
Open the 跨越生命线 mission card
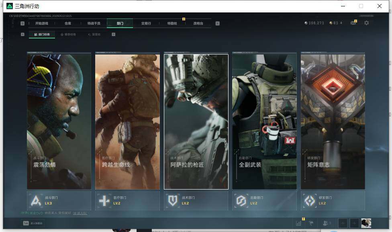(127, 121)
